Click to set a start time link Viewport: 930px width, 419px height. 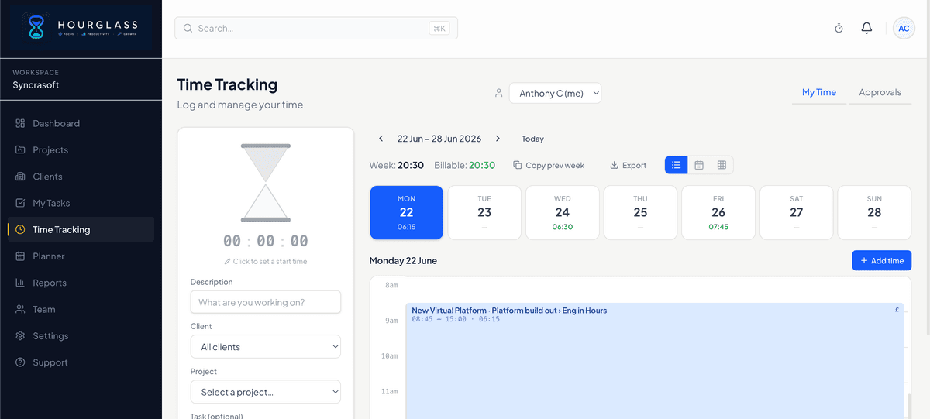(266, 262)
